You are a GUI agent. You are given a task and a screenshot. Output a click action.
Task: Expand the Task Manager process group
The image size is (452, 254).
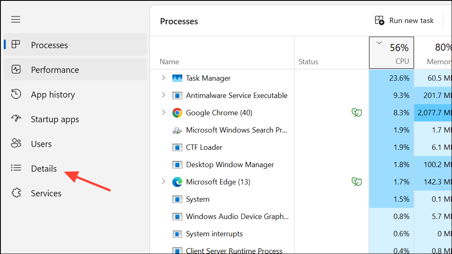(163, 78)
